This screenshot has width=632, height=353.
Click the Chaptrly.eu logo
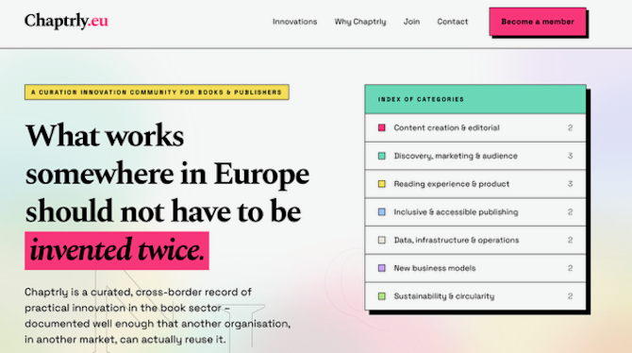pos(66,21)
